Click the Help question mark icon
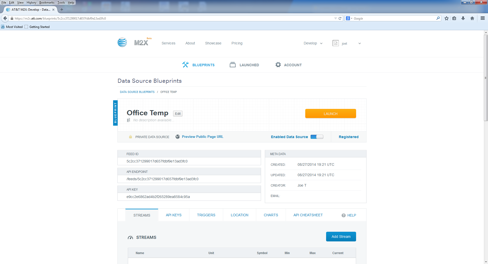This screenshot has height=264, width=488. point(343,215)
